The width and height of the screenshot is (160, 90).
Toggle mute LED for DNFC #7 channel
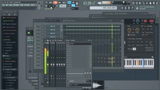coord(35,26)
